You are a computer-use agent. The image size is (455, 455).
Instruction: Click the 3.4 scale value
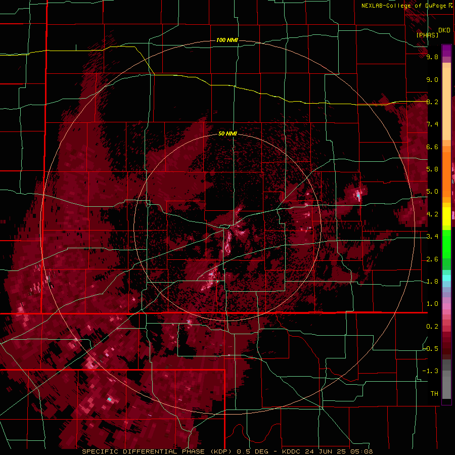pyautogui.click(x=432, y=237)
